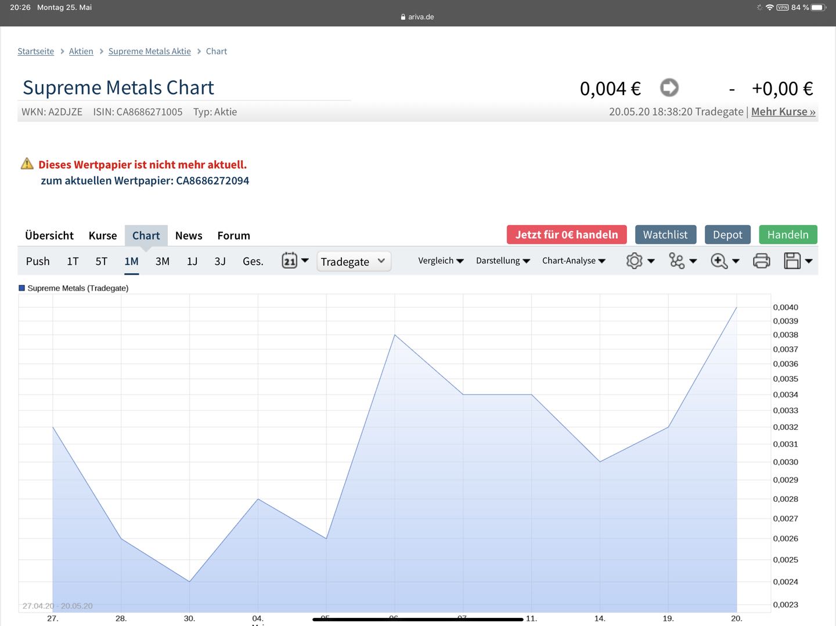
Task: Open the Tradegate exchange dropdown
Action: click(x=354, y=261)
